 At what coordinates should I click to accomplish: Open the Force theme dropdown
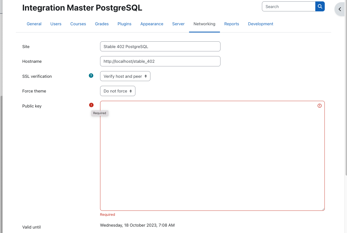(118, 91)
